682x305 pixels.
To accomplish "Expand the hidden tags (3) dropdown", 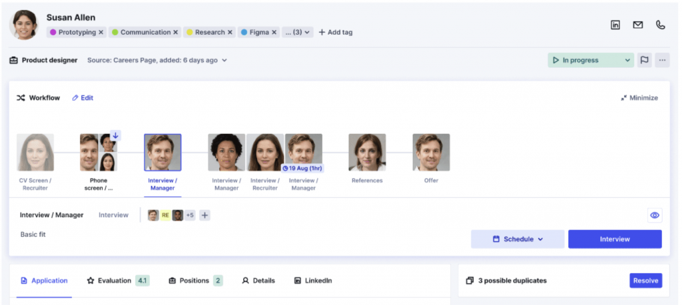I will click(297, 32).
